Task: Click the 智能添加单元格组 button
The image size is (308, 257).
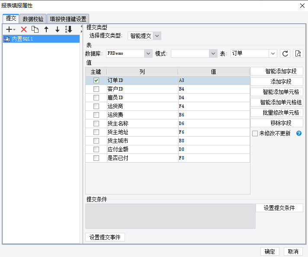Action: click(277, 102)
